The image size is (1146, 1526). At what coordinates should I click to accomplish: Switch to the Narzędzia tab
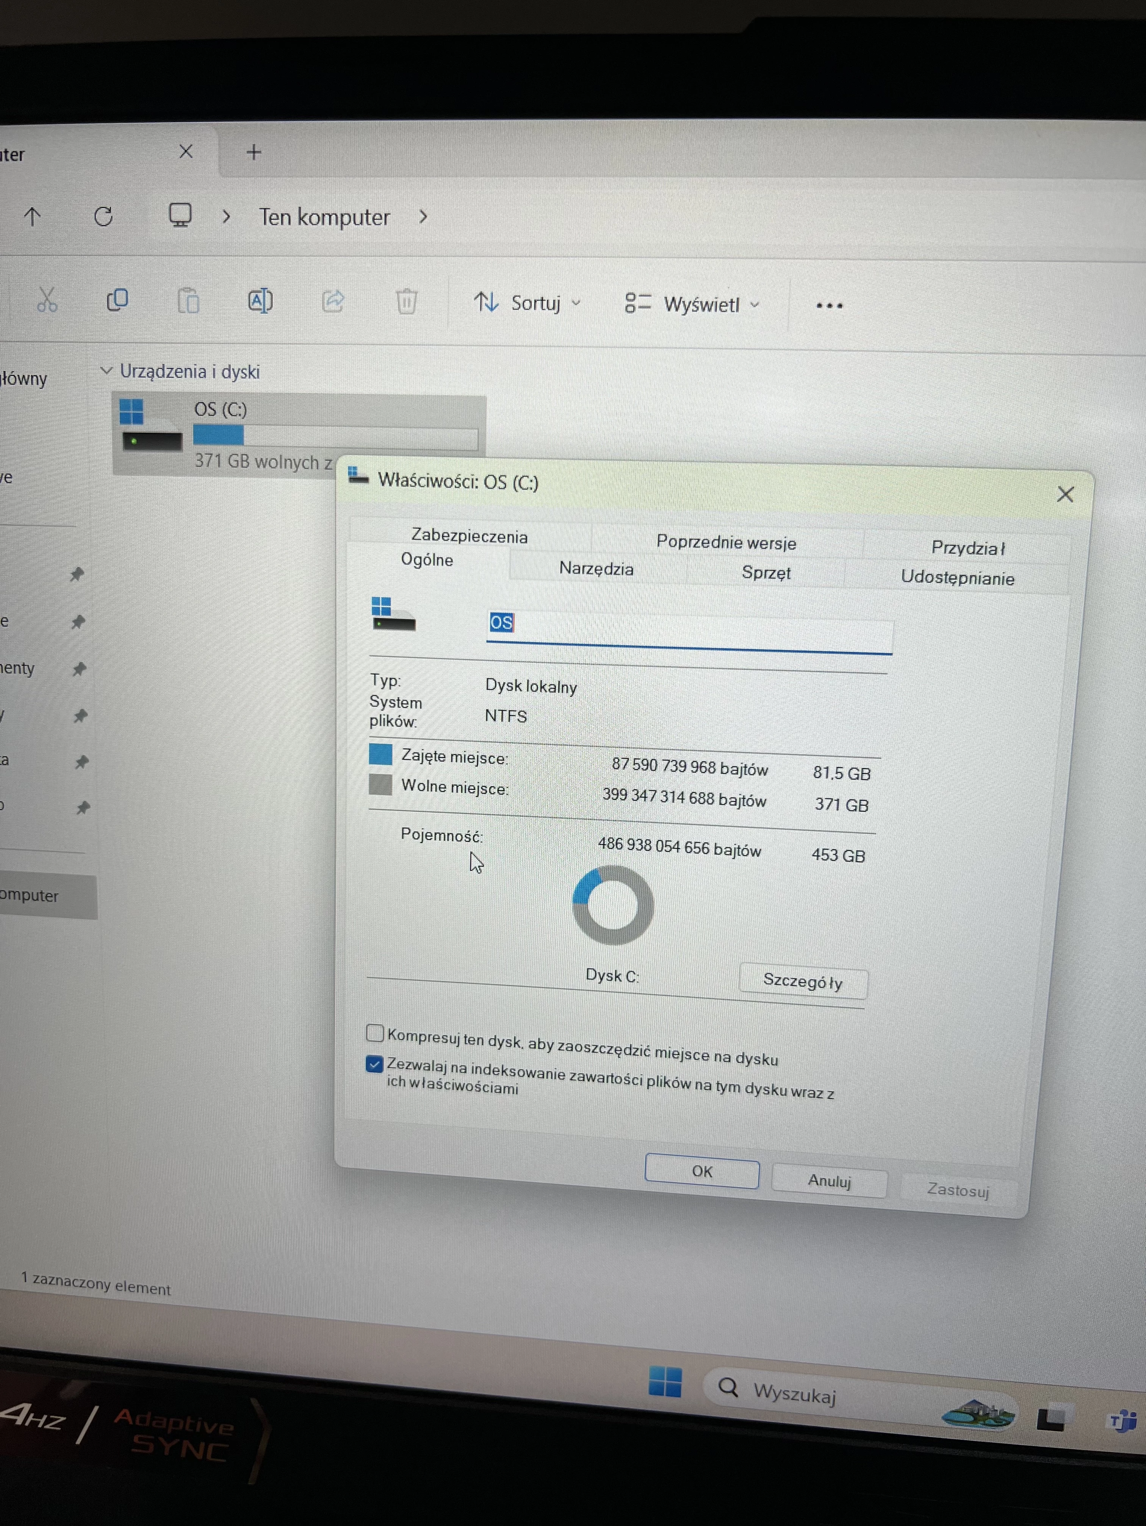(596, 569)
